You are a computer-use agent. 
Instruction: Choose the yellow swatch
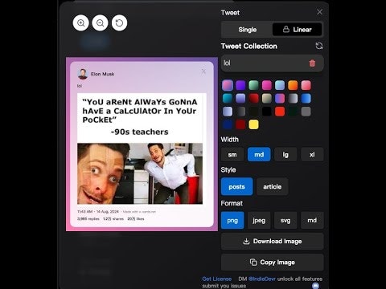pyautogui.click(x=253, y=124)
